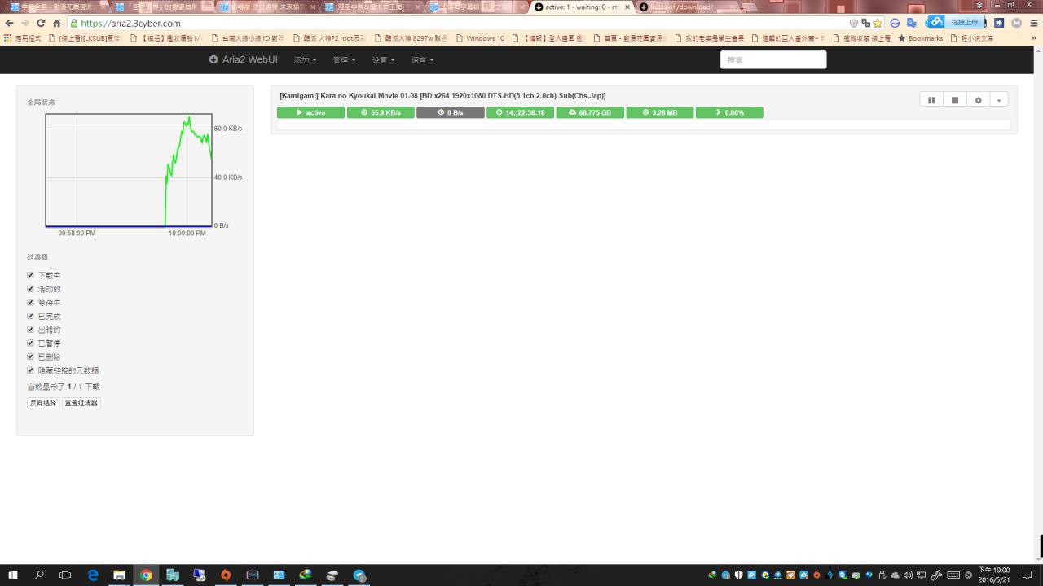Screen dimensions: 1043x586
Task: Open the browser home page
Action: click(56, 23)
